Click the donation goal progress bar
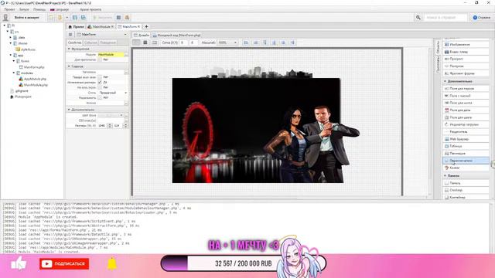 [243, 263]
